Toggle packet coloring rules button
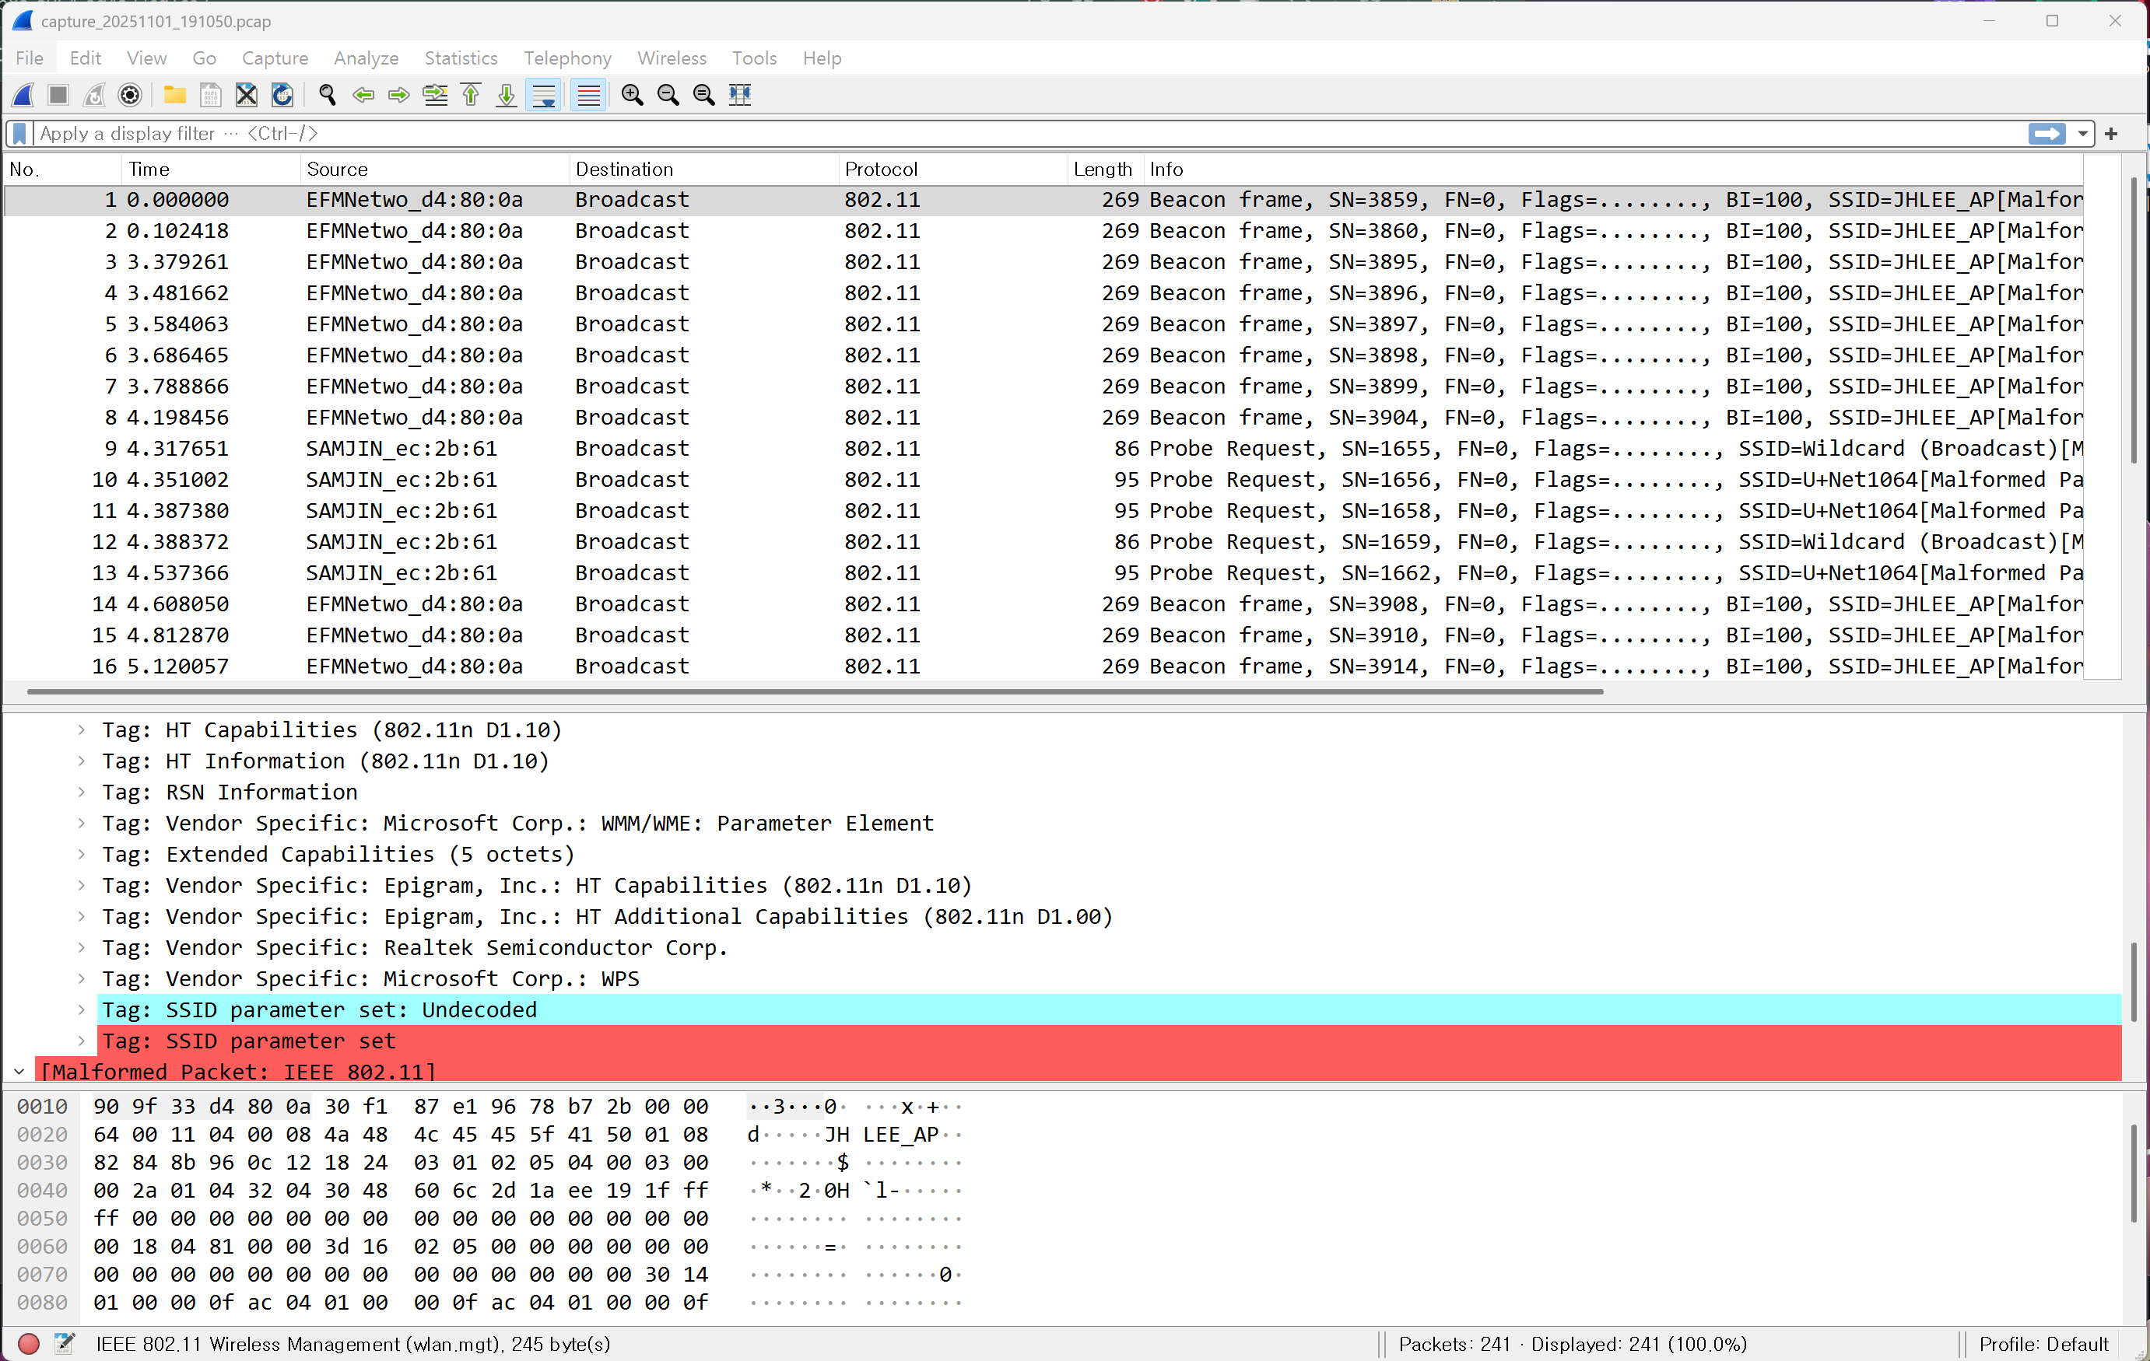 [x=588, y=95]
